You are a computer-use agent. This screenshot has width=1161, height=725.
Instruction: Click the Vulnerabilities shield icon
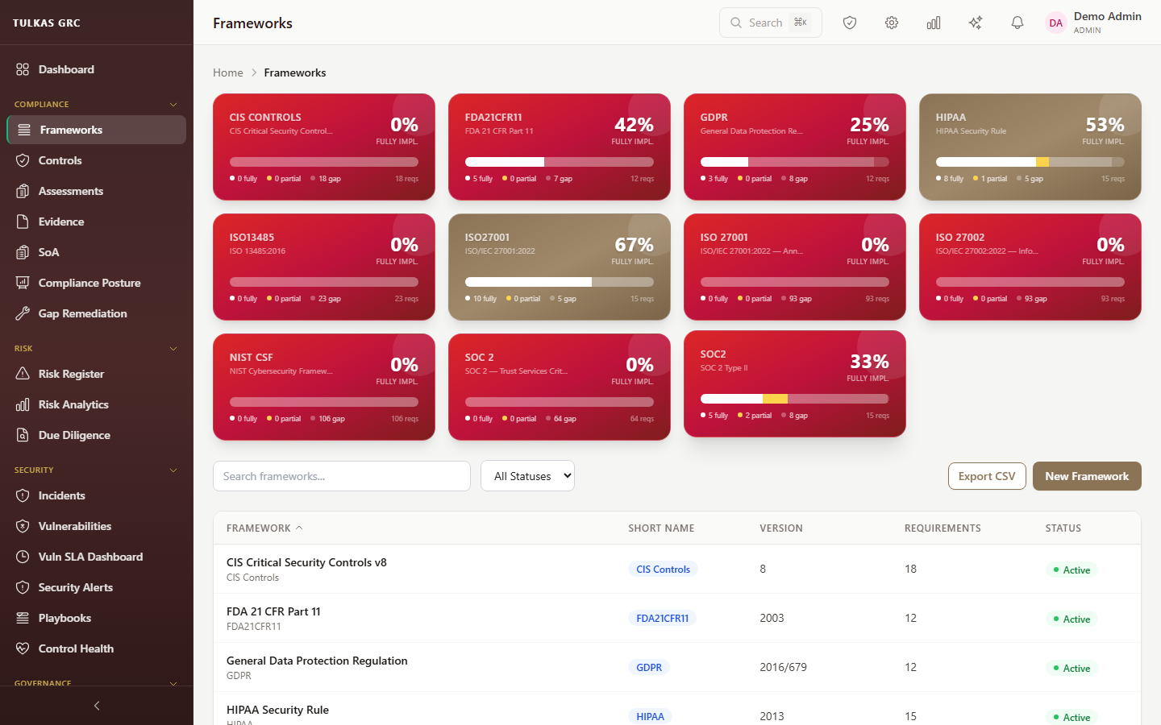pyautogui.click(x=23, y=526)
